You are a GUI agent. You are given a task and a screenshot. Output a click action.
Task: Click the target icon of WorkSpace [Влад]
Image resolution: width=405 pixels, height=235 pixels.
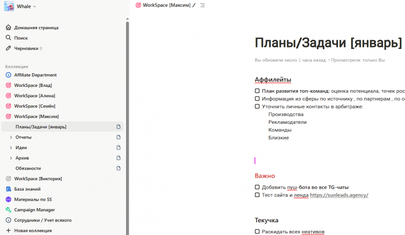pos(8,85)
